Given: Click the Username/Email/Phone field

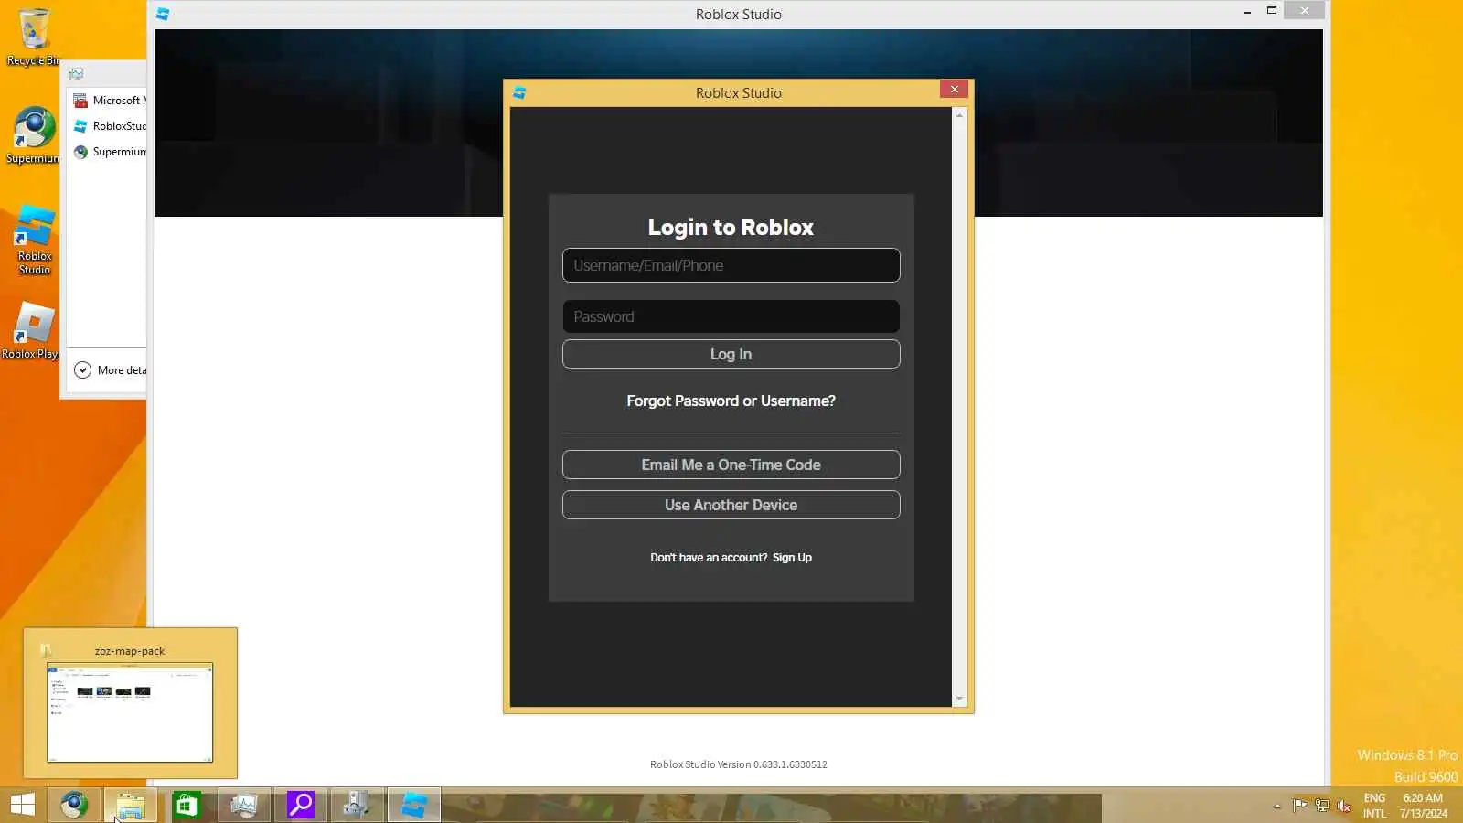Looking at the screenshot, I should pos(731,265).
